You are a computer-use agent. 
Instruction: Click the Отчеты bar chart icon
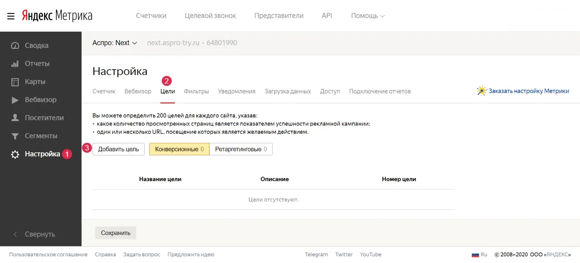click(15, 64)
